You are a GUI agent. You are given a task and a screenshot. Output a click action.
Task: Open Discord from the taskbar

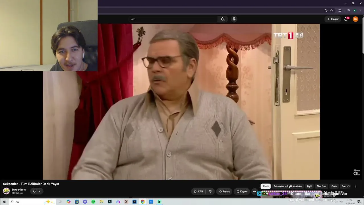85,202
